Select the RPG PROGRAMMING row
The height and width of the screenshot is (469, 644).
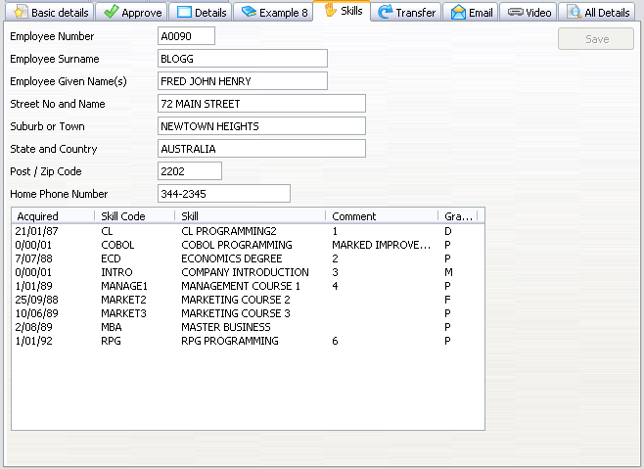click(248, 341)
